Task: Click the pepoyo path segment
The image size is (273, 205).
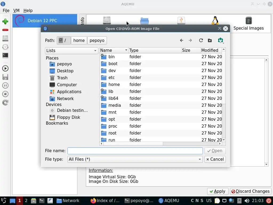Action: pos(97,41)
